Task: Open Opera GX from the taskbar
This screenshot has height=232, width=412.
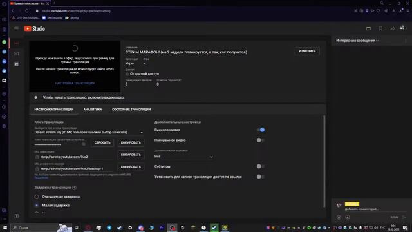Action: [x=88, y=227]
